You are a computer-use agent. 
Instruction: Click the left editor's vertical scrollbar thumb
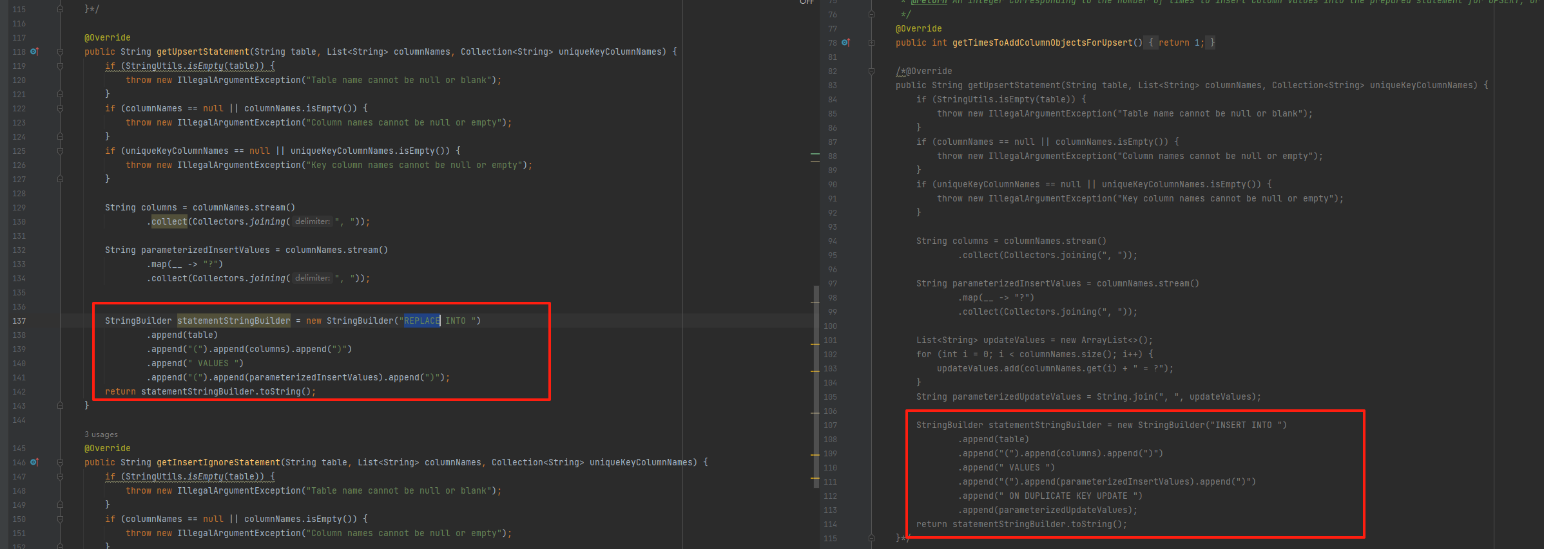tap(816, 386)
